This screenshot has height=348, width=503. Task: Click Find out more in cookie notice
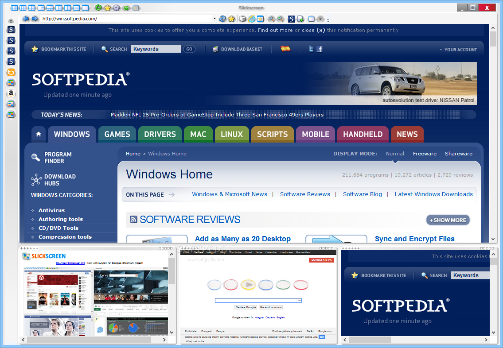[x=275, y=30]
